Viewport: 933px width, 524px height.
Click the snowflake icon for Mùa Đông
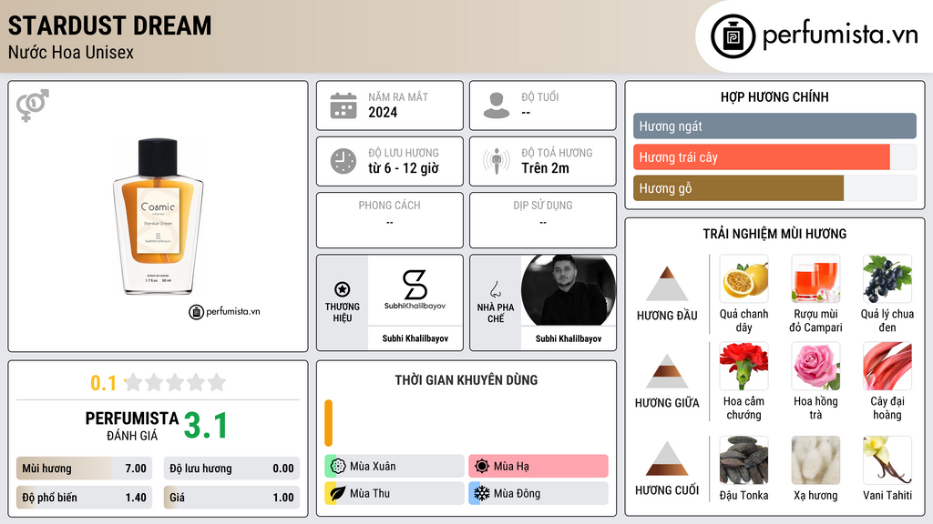pos(482,493)
